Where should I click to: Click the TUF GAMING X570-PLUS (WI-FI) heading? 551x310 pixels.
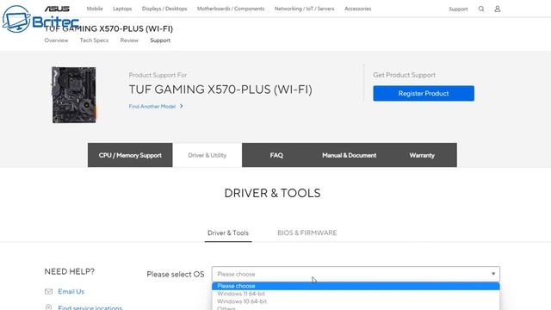point(220,90)
